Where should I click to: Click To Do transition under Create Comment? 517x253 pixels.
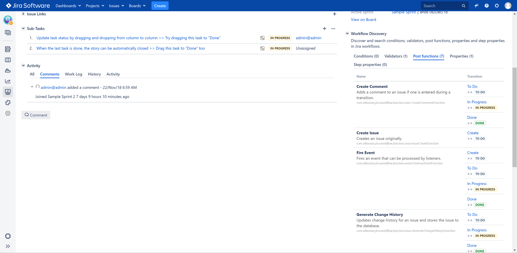tap(472, 87)
